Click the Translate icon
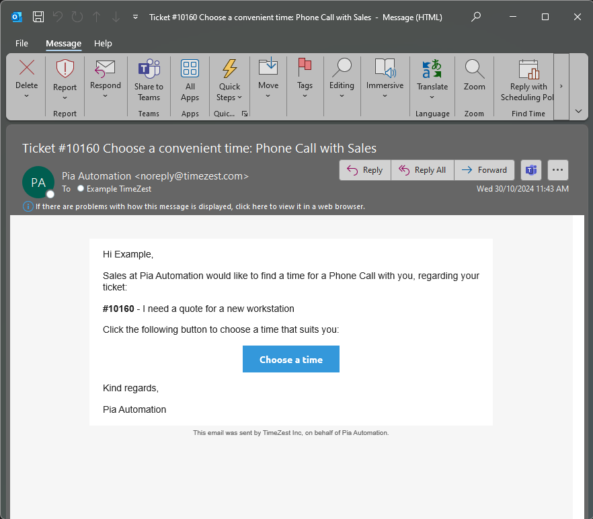The height and width of the screenshot is (519, 593). pos(432,69)
